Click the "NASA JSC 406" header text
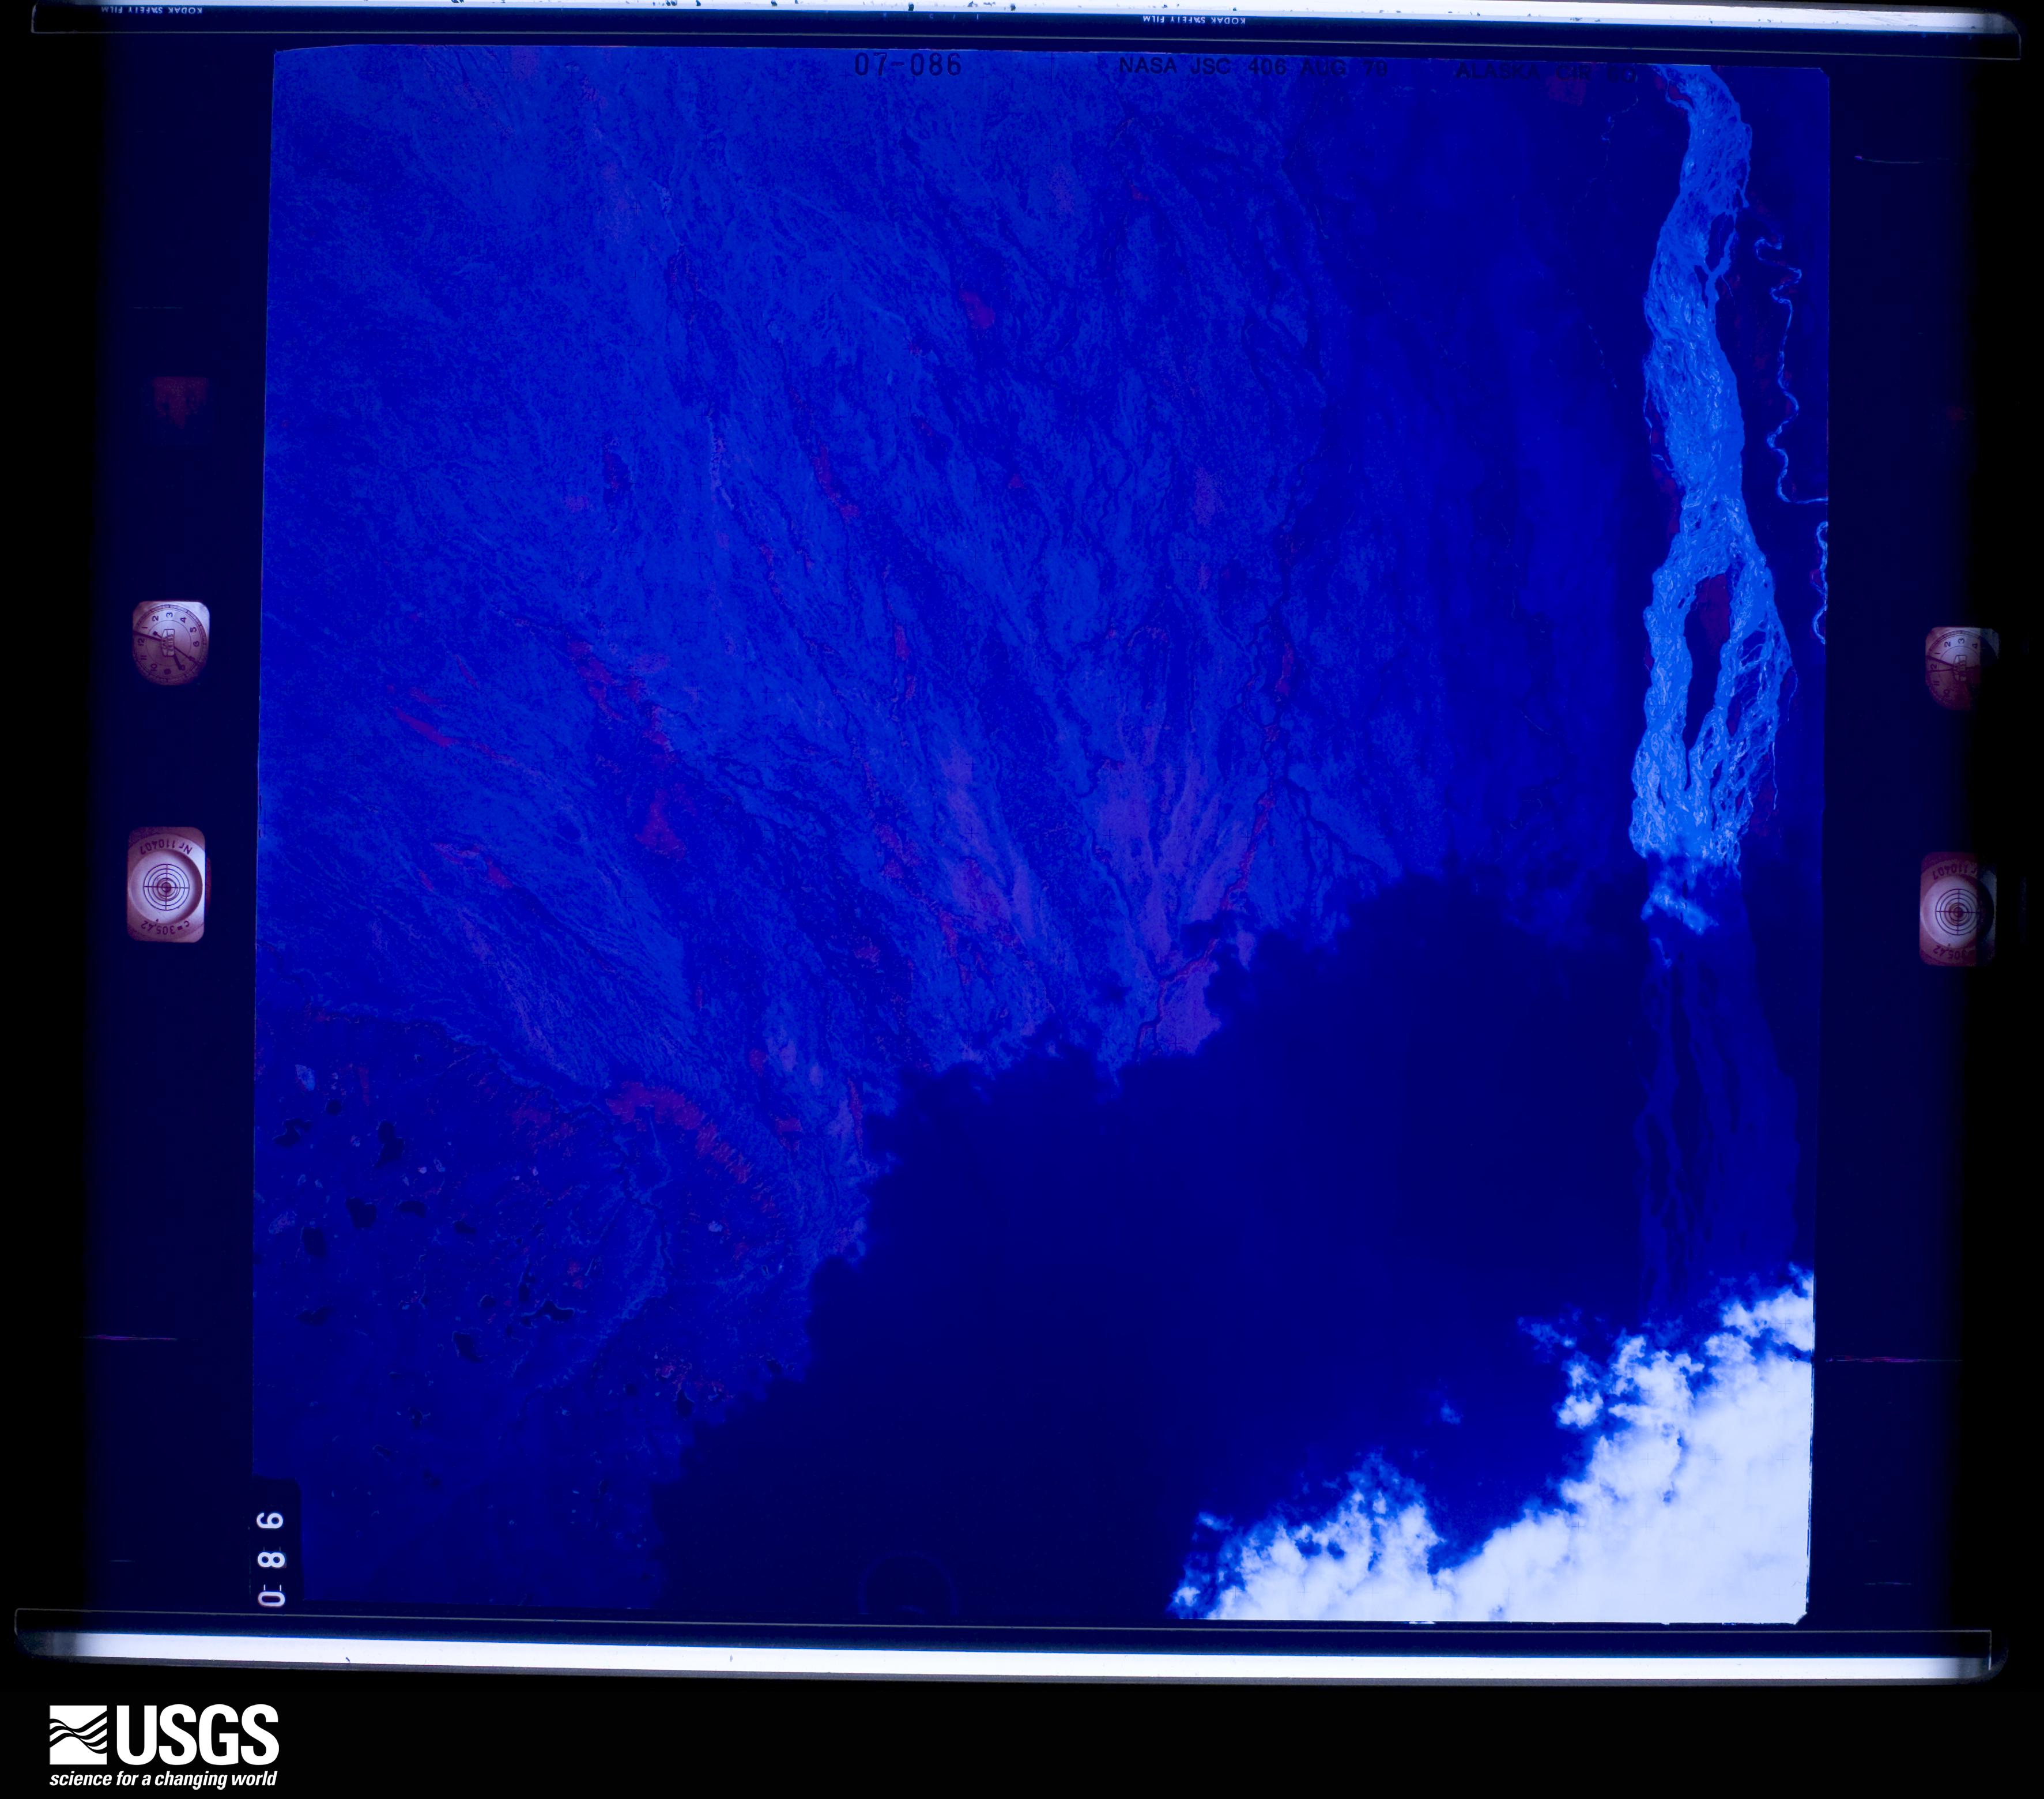Screen dimensions: 2044x1799 click(x=1202, y=67)
